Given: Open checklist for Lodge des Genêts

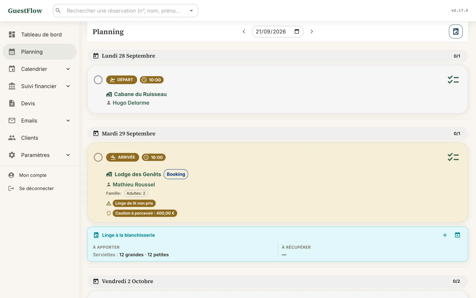Looking at the screenshot, I should [453, 157].
